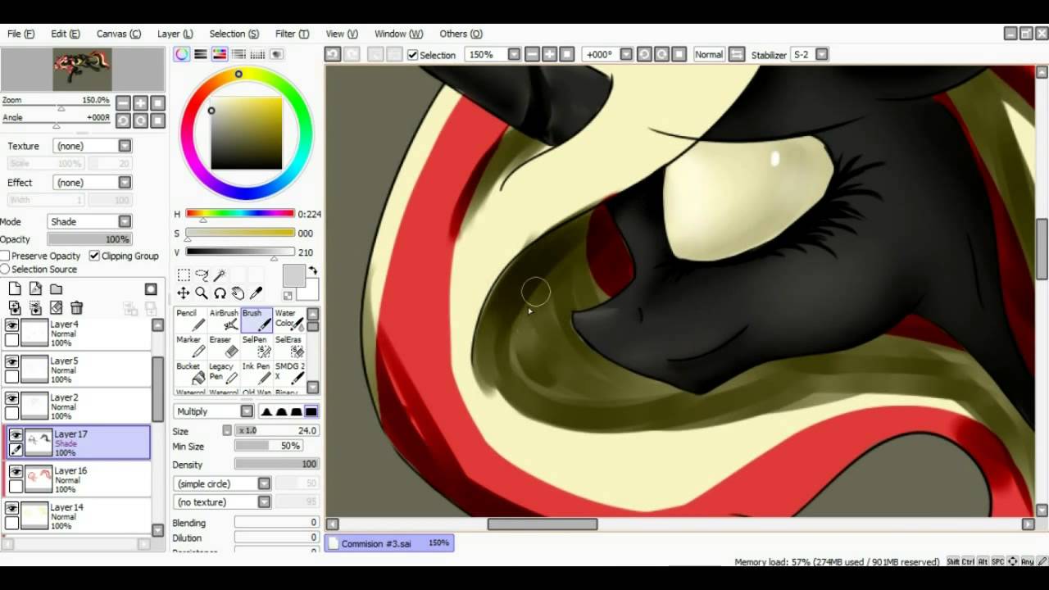Screen dimensions: 1049x590
Task: Select the SelEras tool
Action: pos(289,347)
